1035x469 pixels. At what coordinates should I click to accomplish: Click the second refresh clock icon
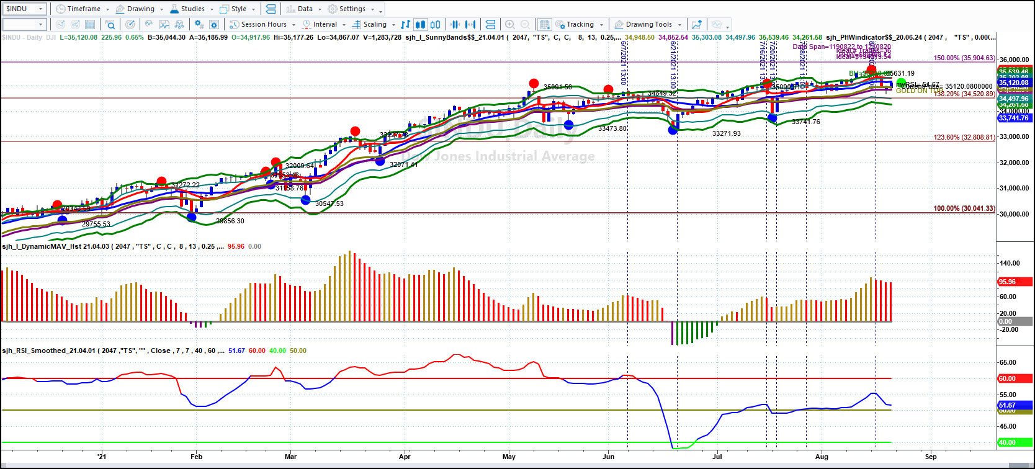[x=75, y=24]
